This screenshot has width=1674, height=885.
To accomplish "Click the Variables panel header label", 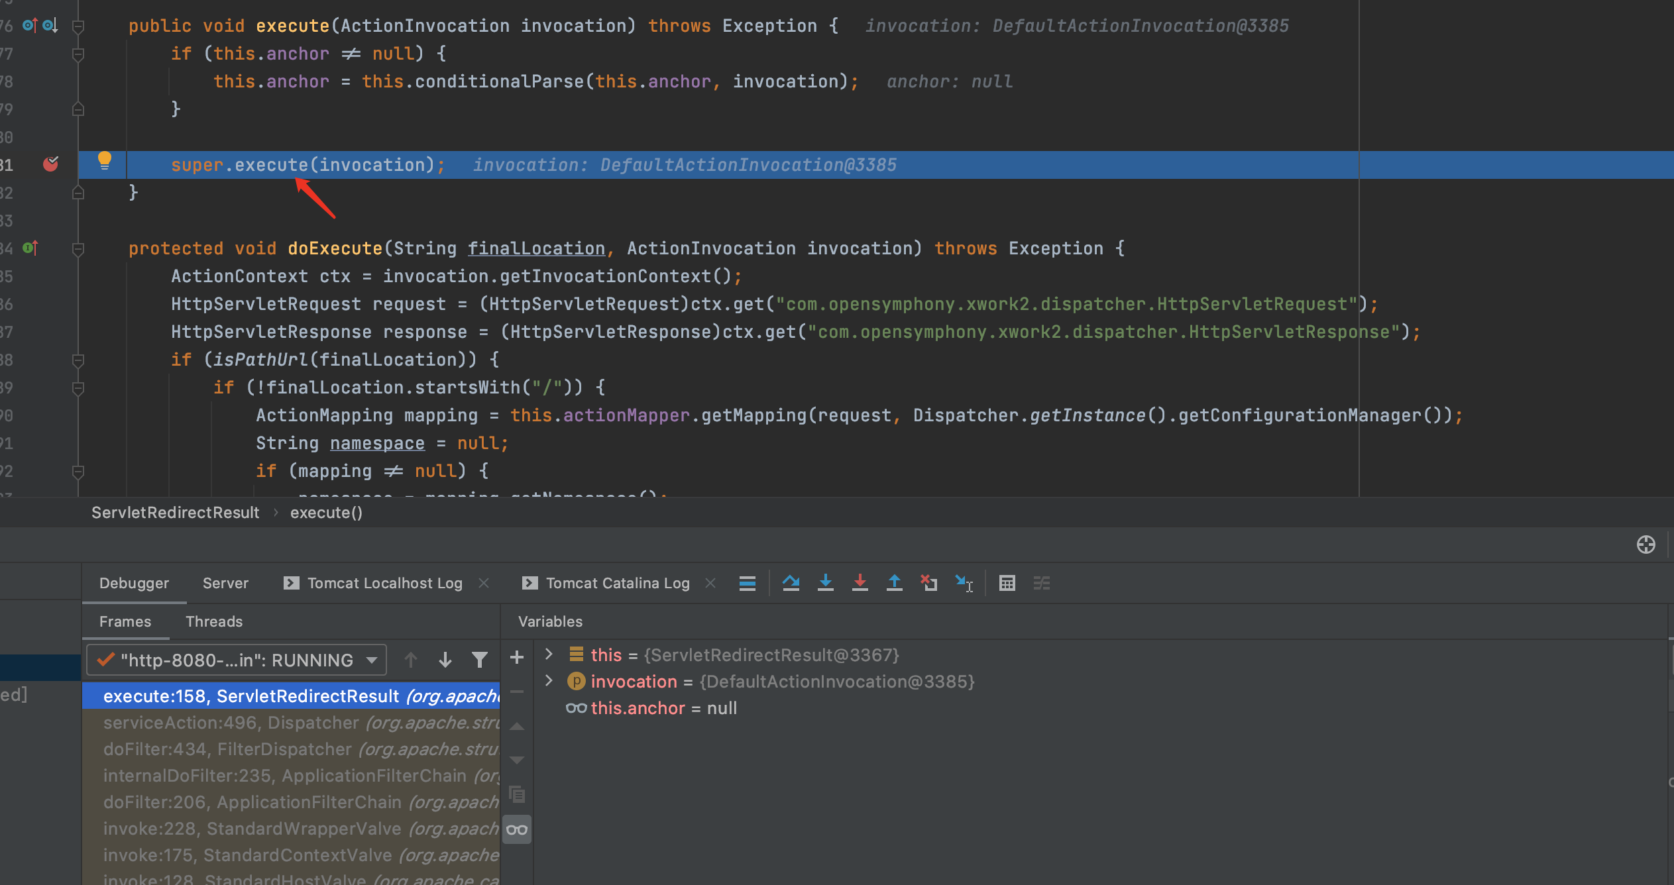I will coord(550,621).
